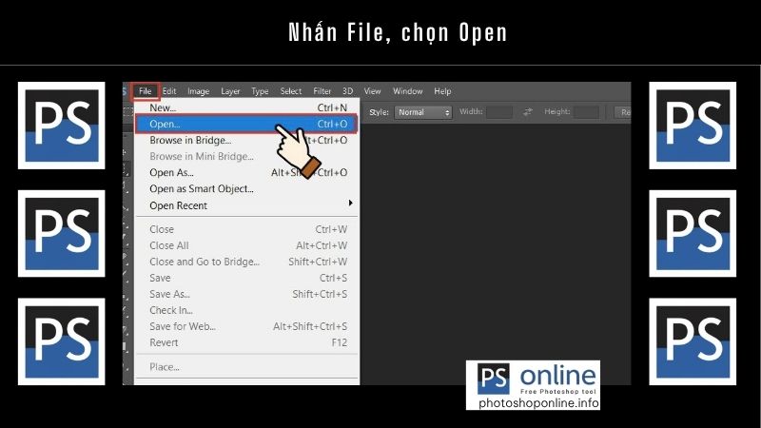Open the Type menu
The height and width of the screenshot is (428, 761).
260,91
